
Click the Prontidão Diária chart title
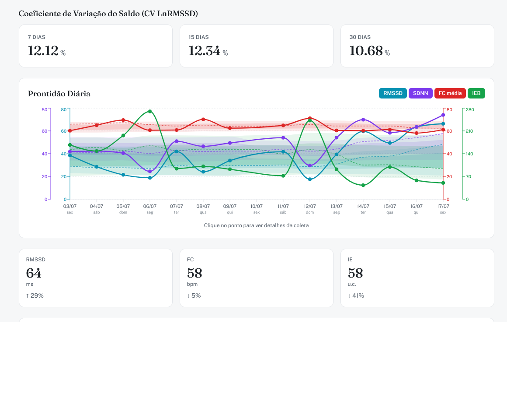59,94
